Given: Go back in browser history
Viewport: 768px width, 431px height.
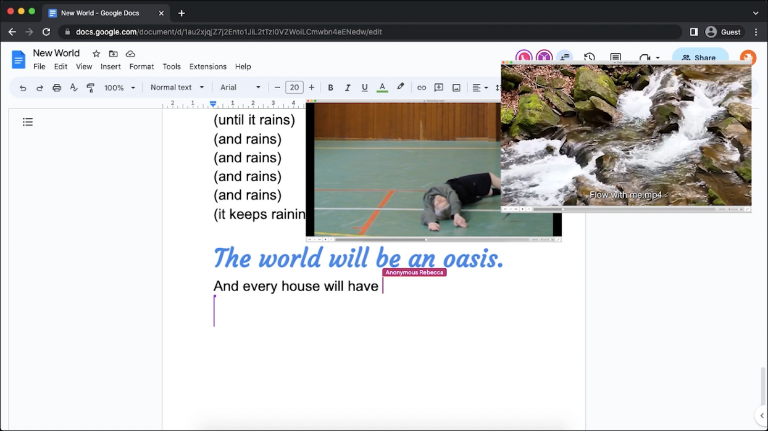Looking at the screenshot, I should [x=12, y=31].
